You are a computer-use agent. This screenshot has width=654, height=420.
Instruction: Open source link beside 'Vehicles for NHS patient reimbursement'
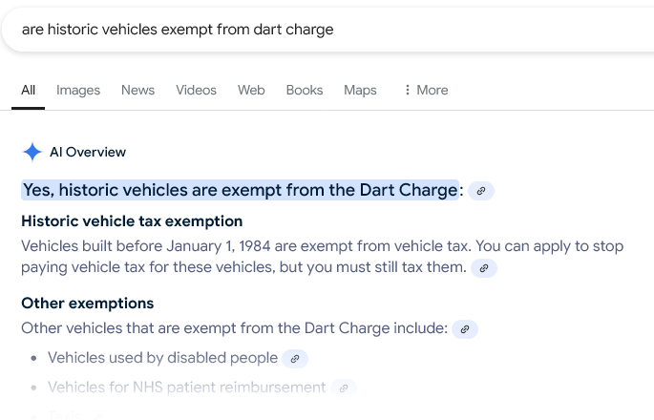tap(344, 388)
